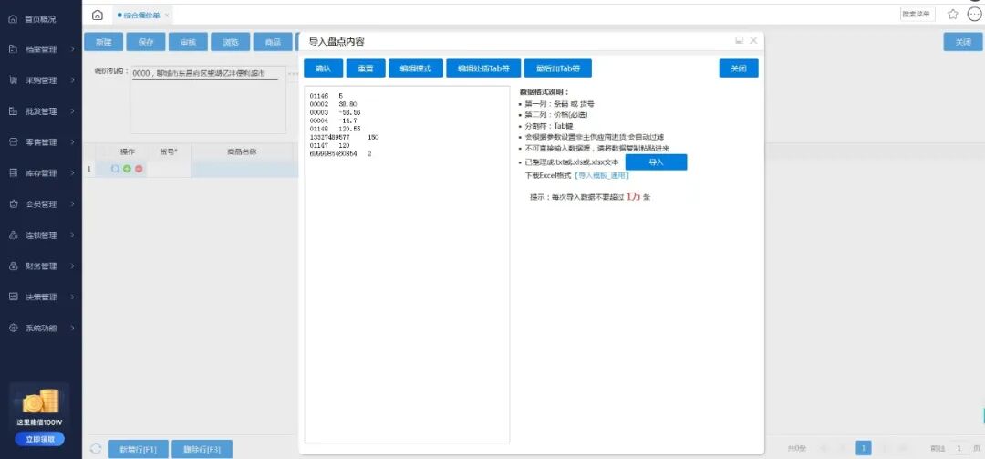
Task: Click the star favorite icon at top right
Action: point(952,15)
